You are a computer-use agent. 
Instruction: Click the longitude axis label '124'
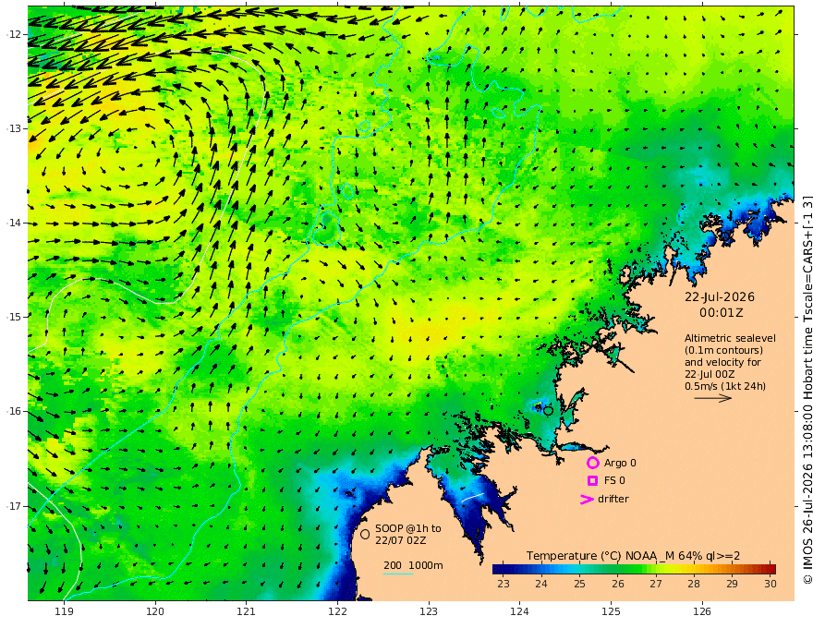[x=519, y=612]
